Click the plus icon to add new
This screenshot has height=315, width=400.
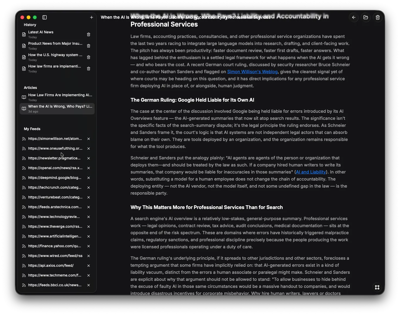pos(92,17)
